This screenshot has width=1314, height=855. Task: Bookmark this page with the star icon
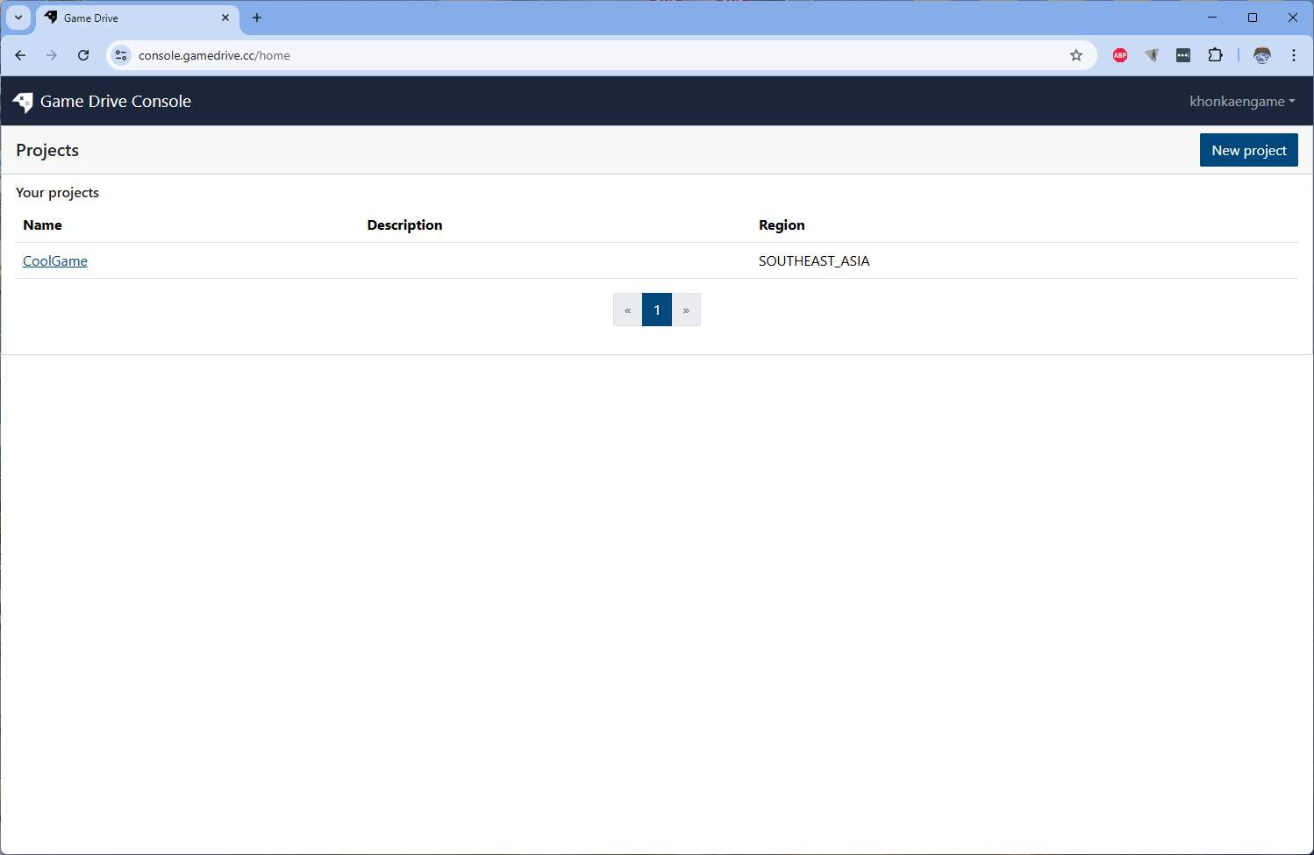coord(1076,55)
